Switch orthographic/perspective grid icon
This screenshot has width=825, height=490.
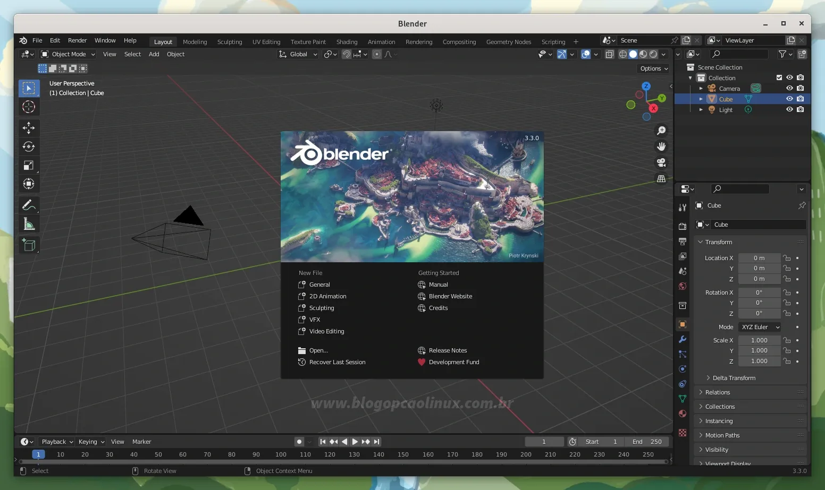point(661,178)
